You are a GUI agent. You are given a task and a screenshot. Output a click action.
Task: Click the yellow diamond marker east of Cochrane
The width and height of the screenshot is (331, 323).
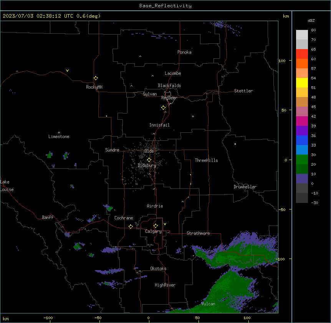(x=131, y=226)
